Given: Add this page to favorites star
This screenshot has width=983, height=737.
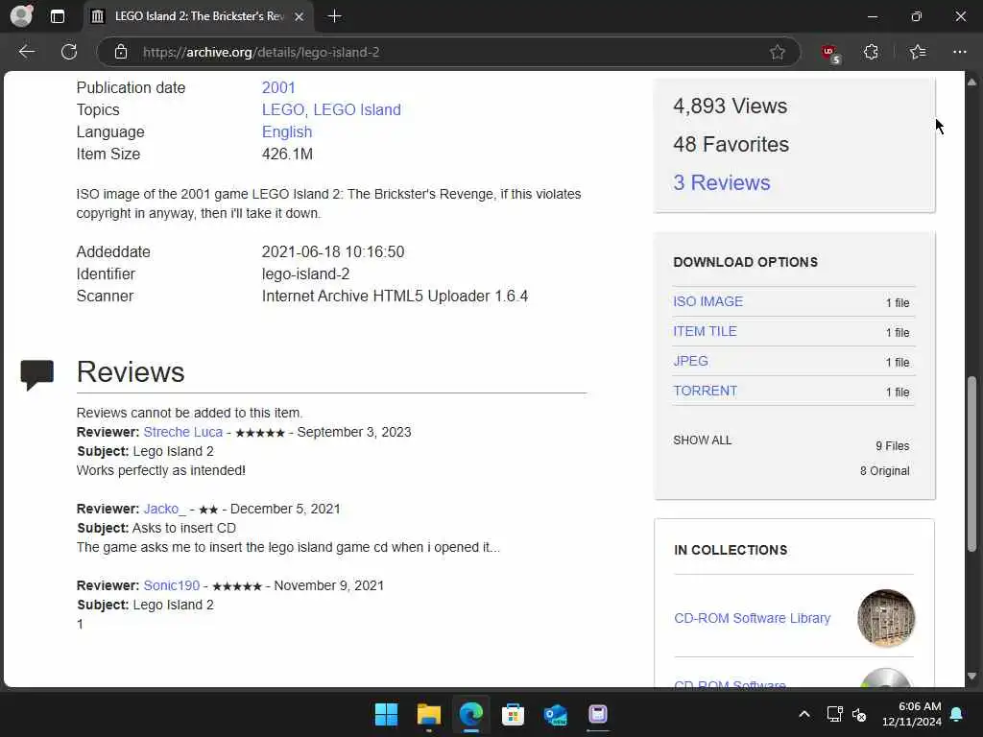Looking at the screenshot, I should [778, 52].
